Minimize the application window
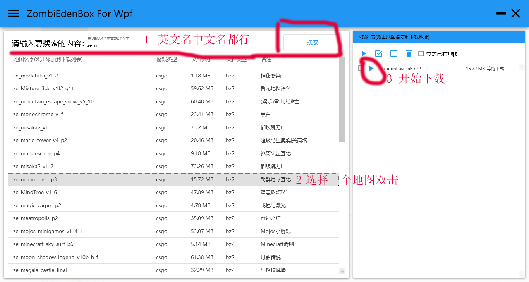Image resolution: width=529 pixels, height=282 pixels. 501,14
